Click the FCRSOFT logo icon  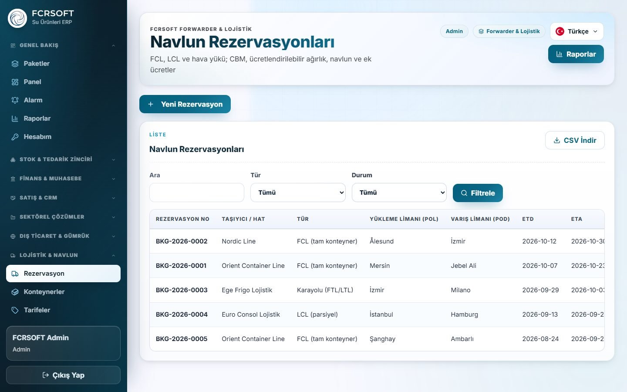coord(17,18)
